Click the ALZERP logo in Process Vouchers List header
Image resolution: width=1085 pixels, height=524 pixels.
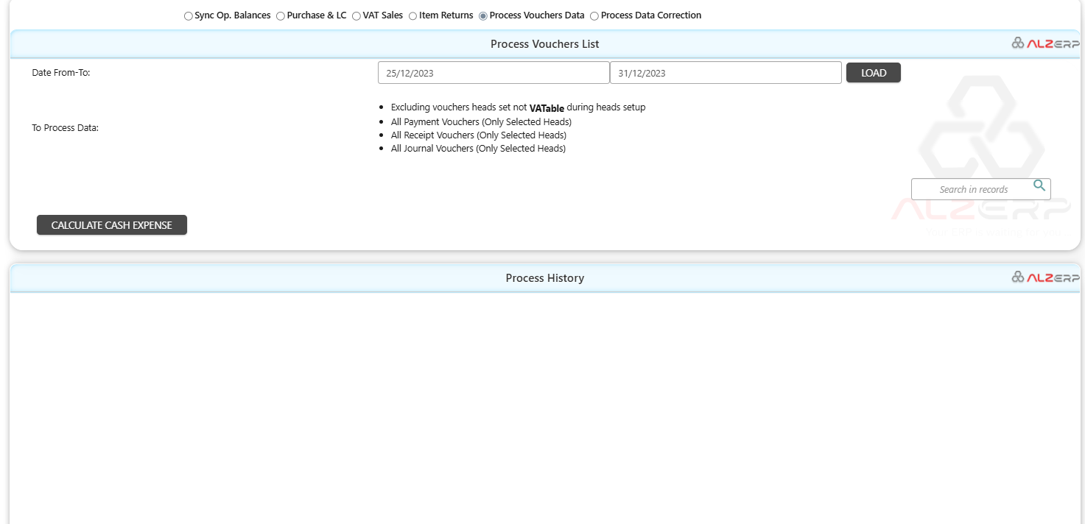coord(1051,43)
